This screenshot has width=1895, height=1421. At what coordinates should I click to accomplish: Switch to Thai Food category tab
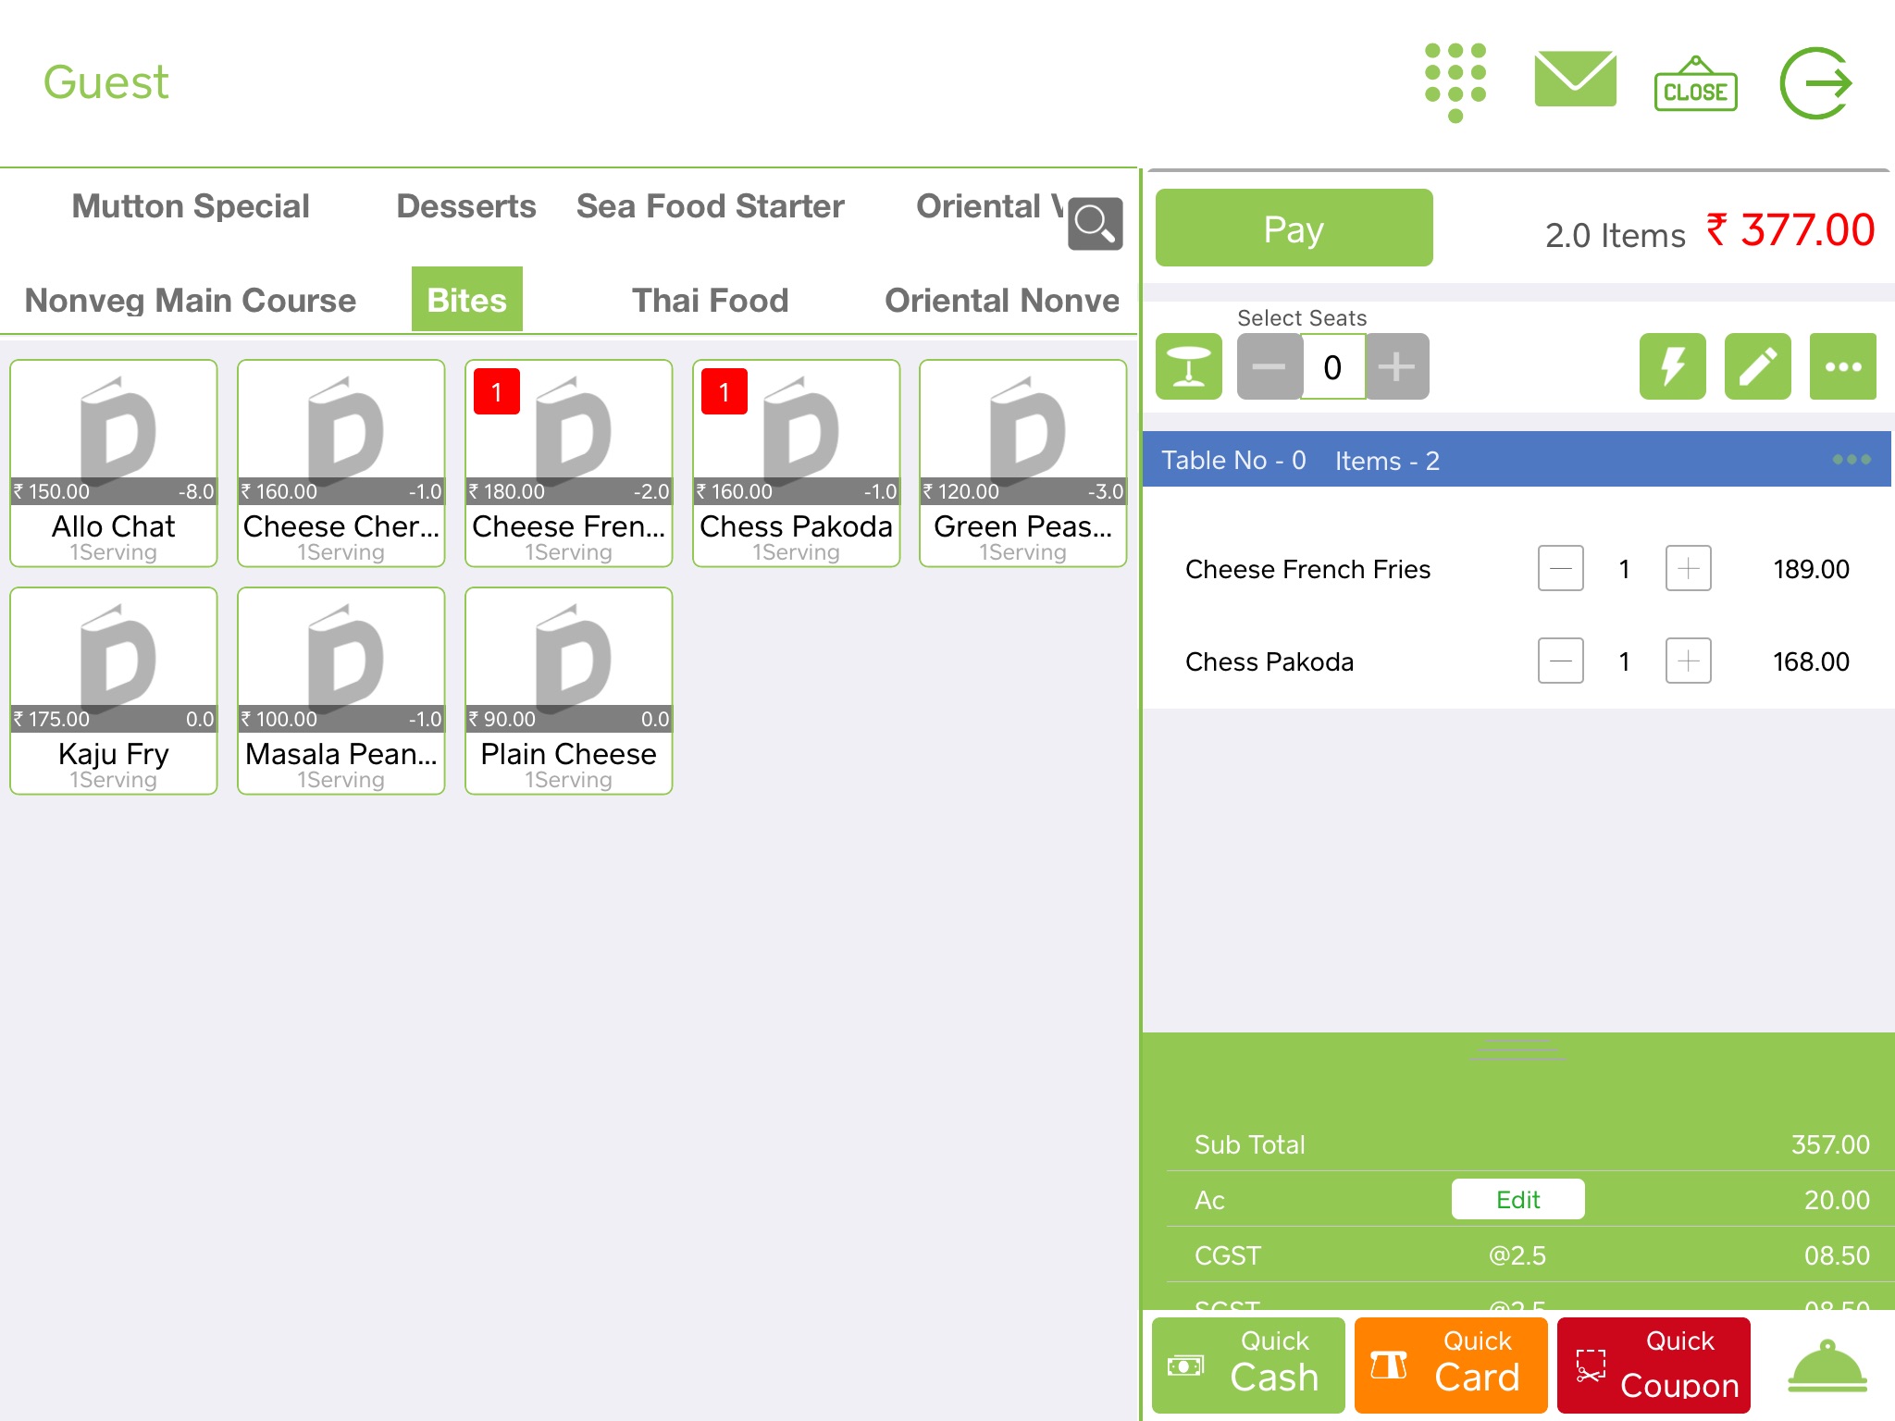point(711,299)
